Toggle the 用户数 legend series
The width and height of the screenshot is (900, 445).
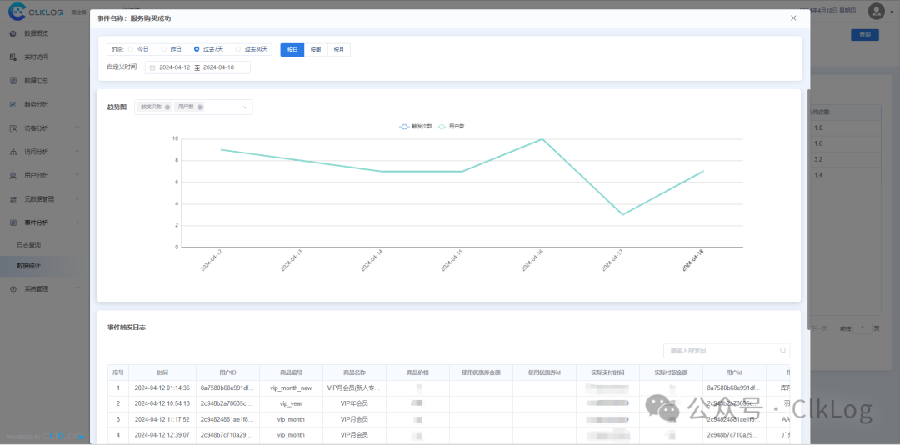pyautogui.click(x=451, y=126)
